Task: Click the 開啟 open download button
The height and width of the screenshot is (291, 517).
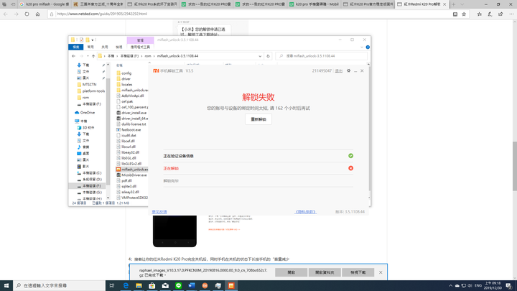Action: (x=291, y=272)
